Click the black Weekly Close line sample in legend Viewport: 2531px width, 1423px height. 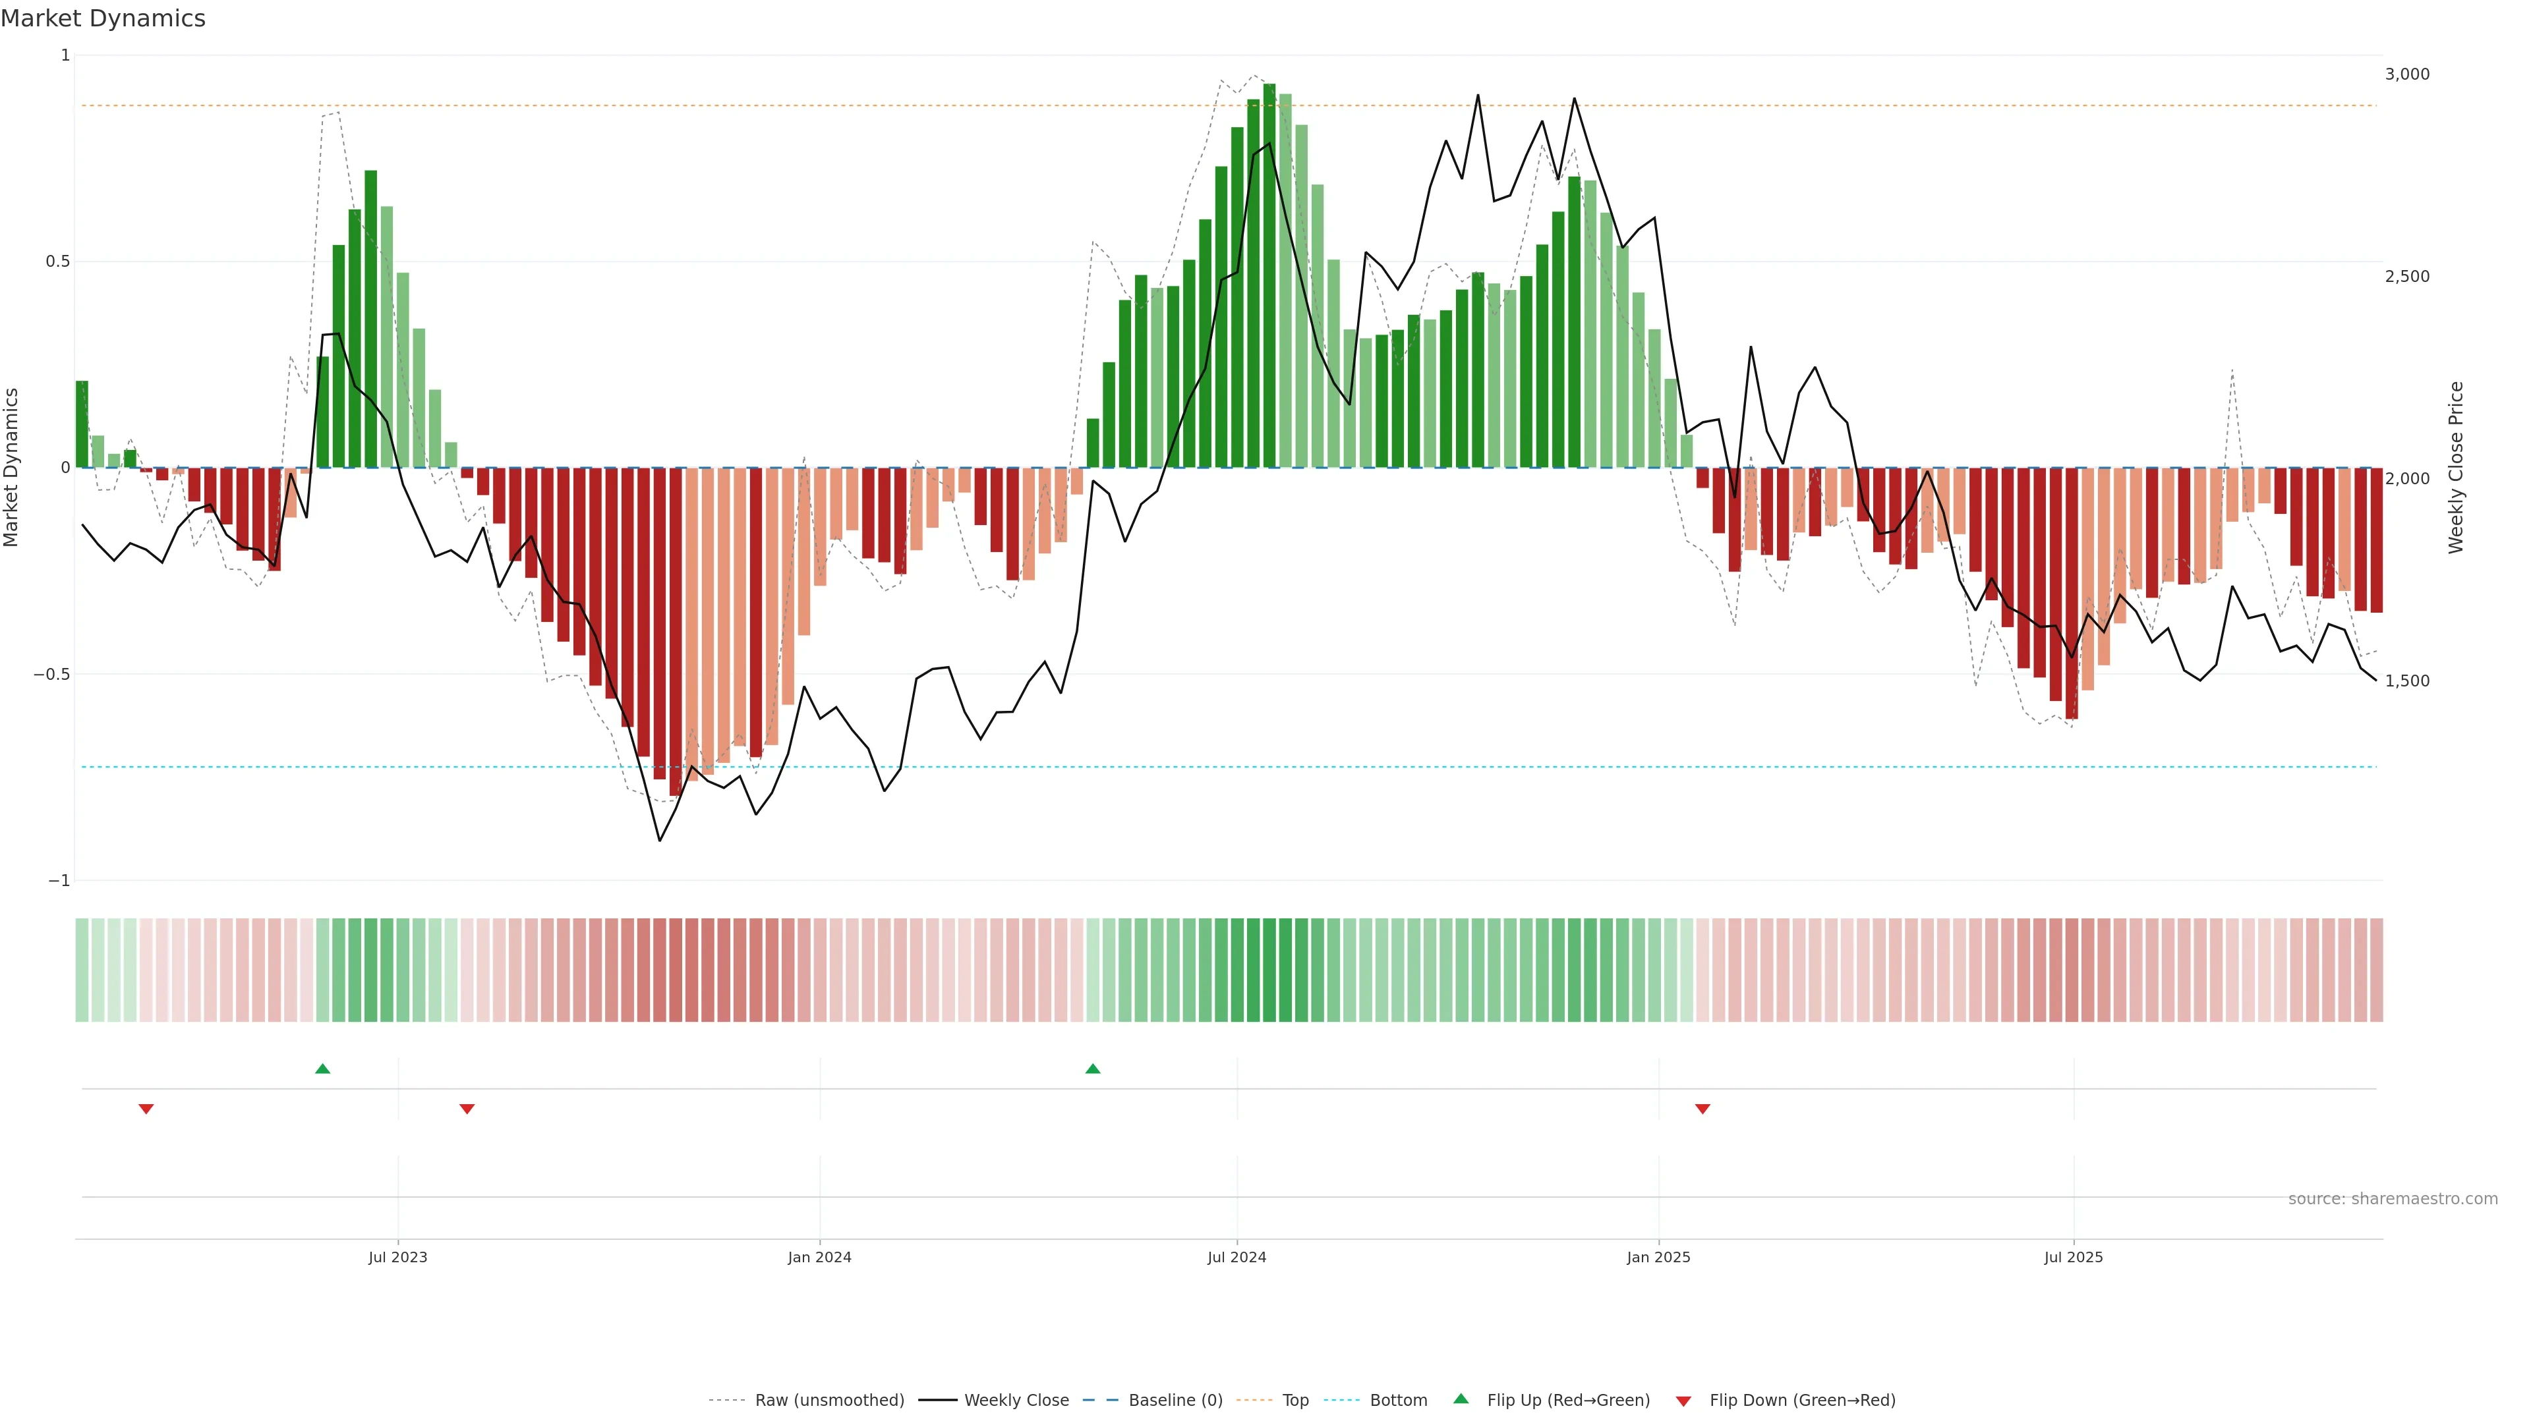point(937,1401)
